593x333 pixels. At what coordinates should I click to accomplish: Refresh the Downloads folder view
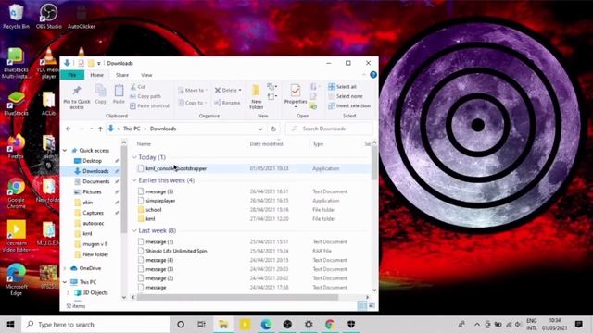[273, 129]
